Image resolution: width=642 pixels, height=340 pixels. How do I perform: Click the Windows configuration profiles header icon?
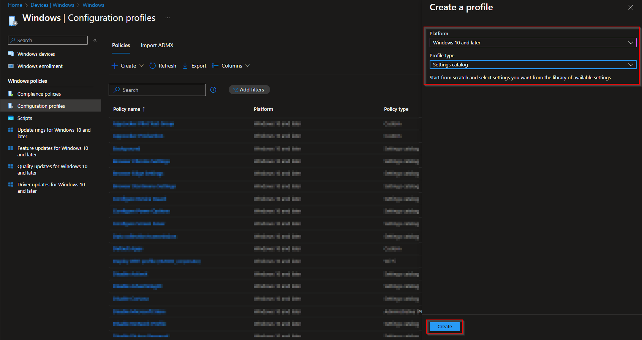click(13, 20)
